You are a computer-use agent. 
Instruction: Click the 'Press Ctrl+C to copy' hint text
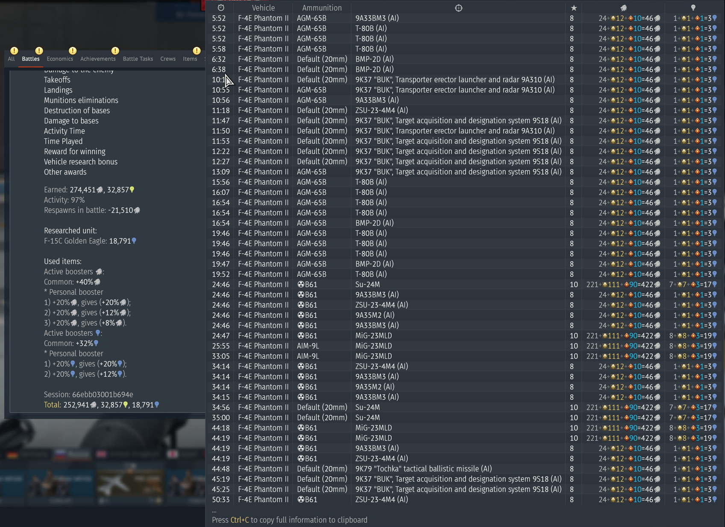tap(290, 520)
